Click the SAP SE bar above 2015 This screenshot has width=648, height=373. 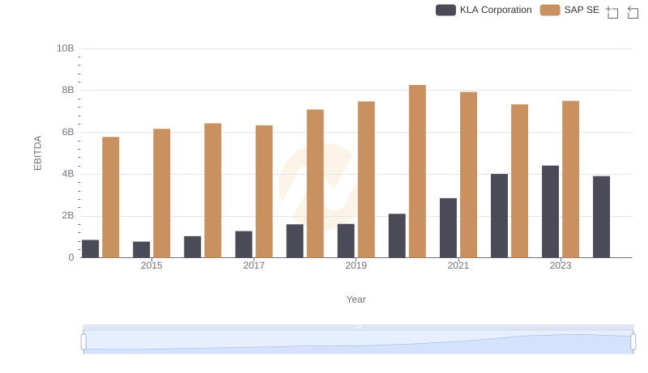(x=161, y=193)
